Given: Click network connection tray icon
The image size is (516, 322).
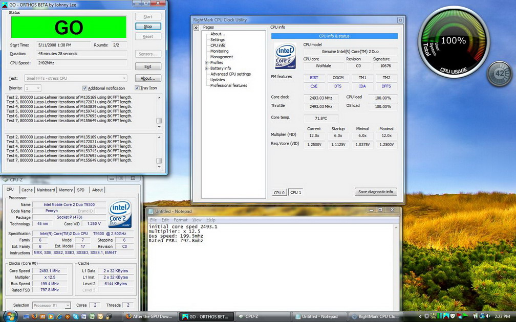Looking at the screenshot, I should [x=482, y=316].
